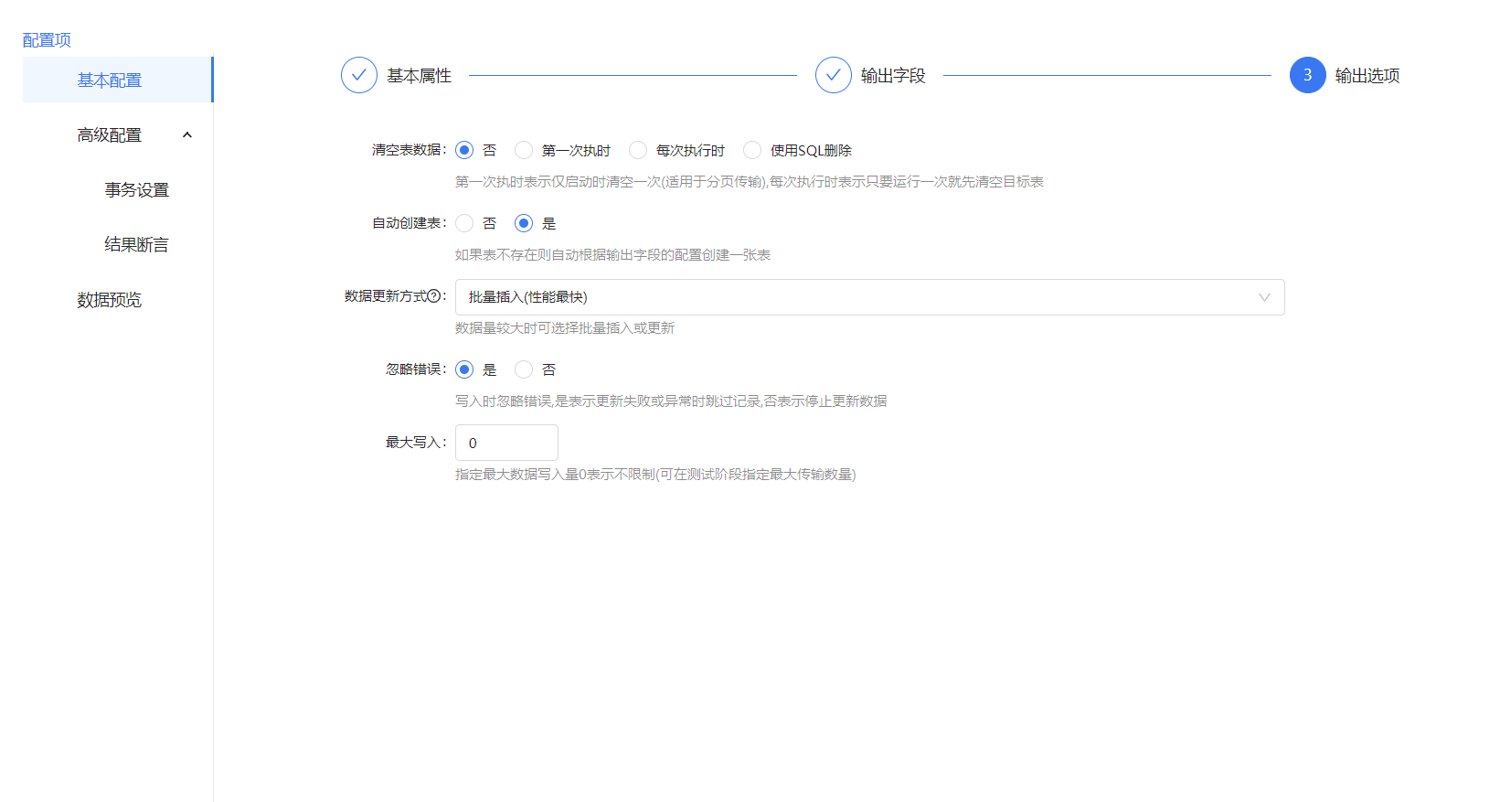Set 自动创建表 to 否
This screenshot has height=802, width=1500.
464,223
